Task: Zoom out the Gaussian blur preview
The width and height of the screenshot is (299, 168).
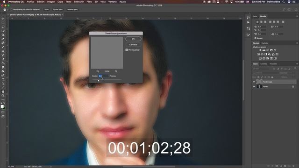Action: coord(98,71)
